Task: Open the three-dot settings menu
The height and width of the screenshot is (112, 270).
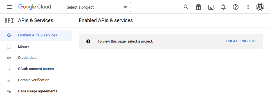Action: pos(248,7)
